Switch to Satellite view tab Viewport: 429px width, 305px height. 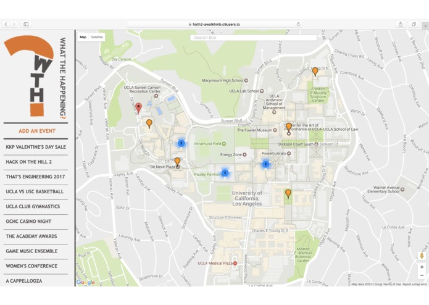click(96, 37)
